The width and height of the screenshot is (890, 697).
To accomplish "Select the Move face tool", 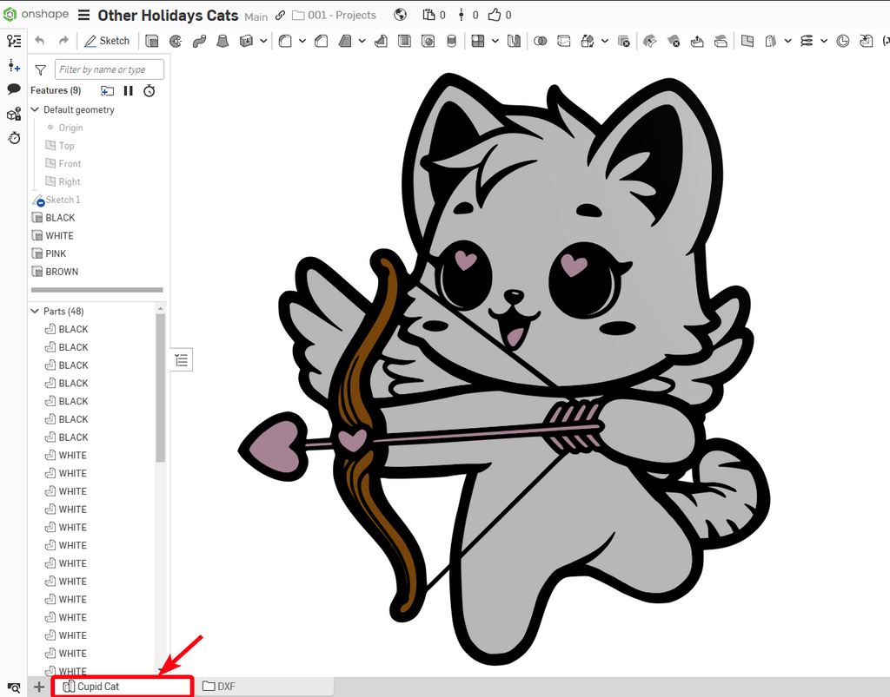I will click(697, 41).
